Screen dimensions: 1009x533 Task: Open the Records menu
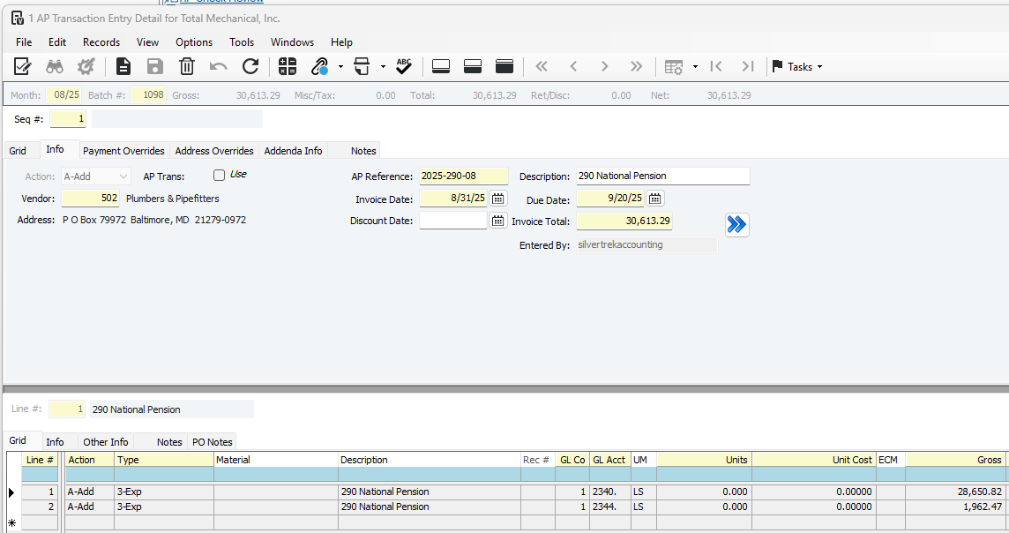click(x=101, y=41)
